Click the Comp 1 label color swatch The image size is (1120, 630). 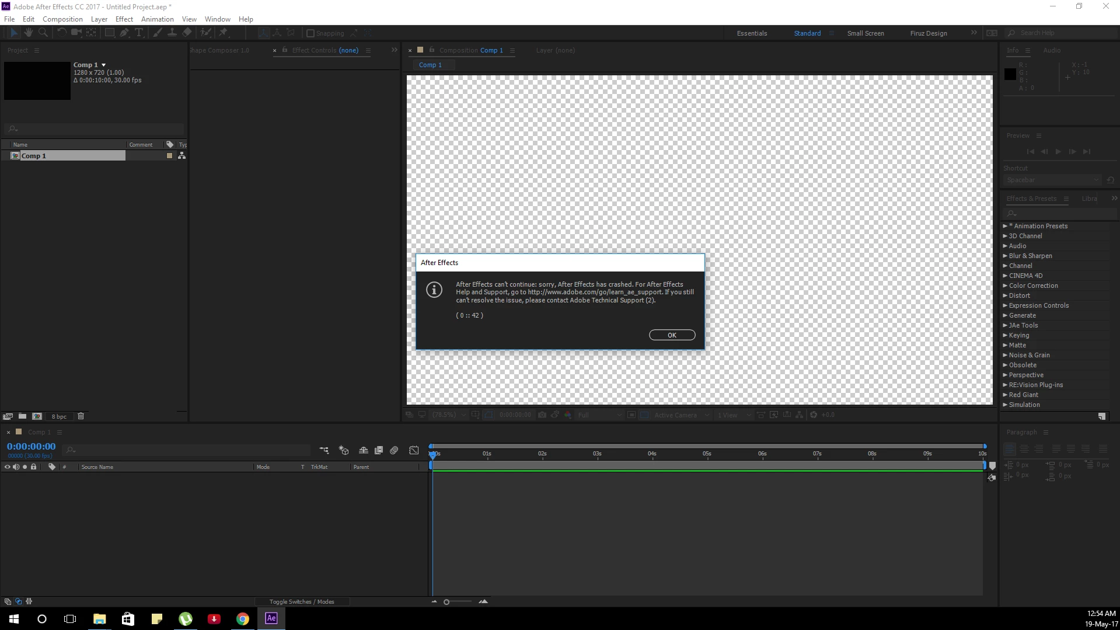(x=170, y=156)
